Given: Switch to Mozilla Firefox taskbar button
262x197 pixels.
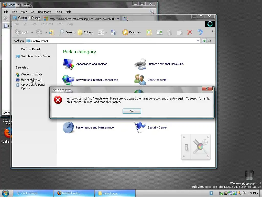Looking at the screenshot, I should click(74, 193).
